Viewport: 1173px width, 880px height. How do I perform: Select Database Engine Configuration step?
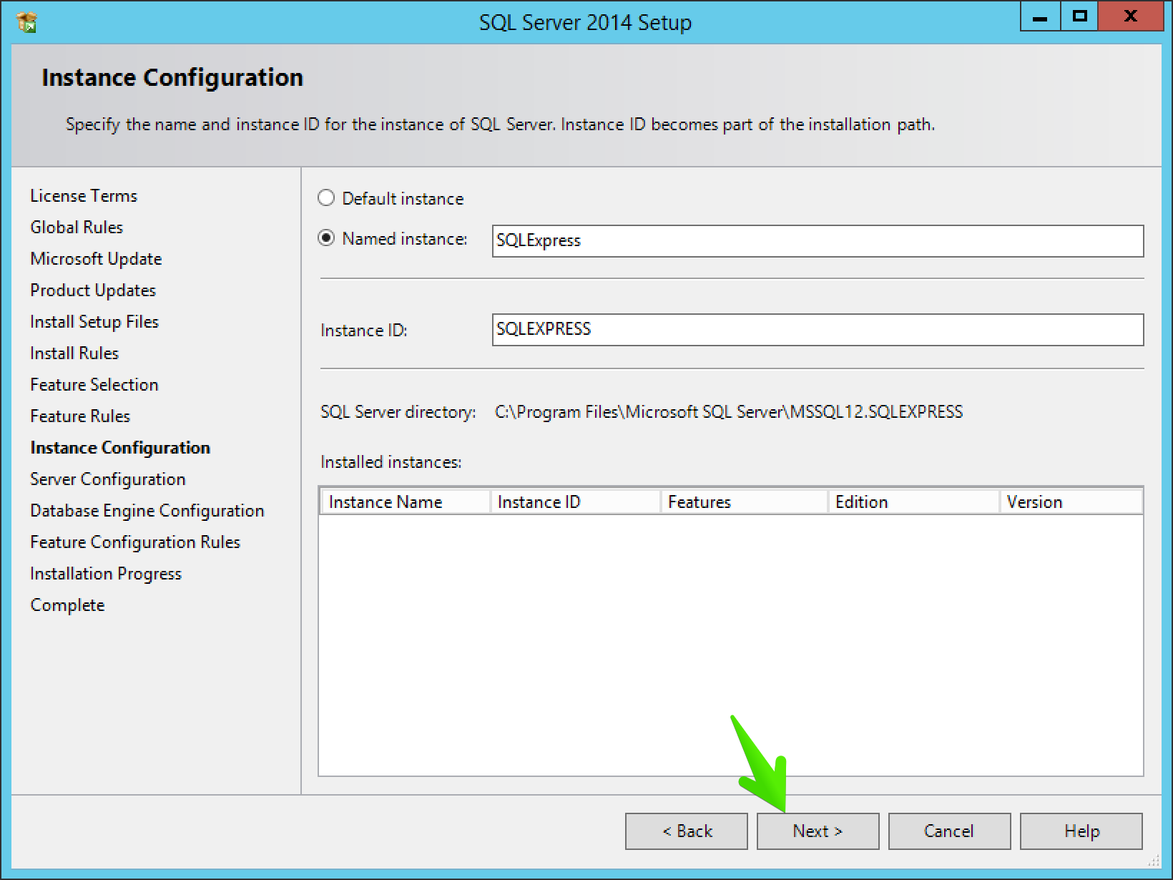[147, 511]
